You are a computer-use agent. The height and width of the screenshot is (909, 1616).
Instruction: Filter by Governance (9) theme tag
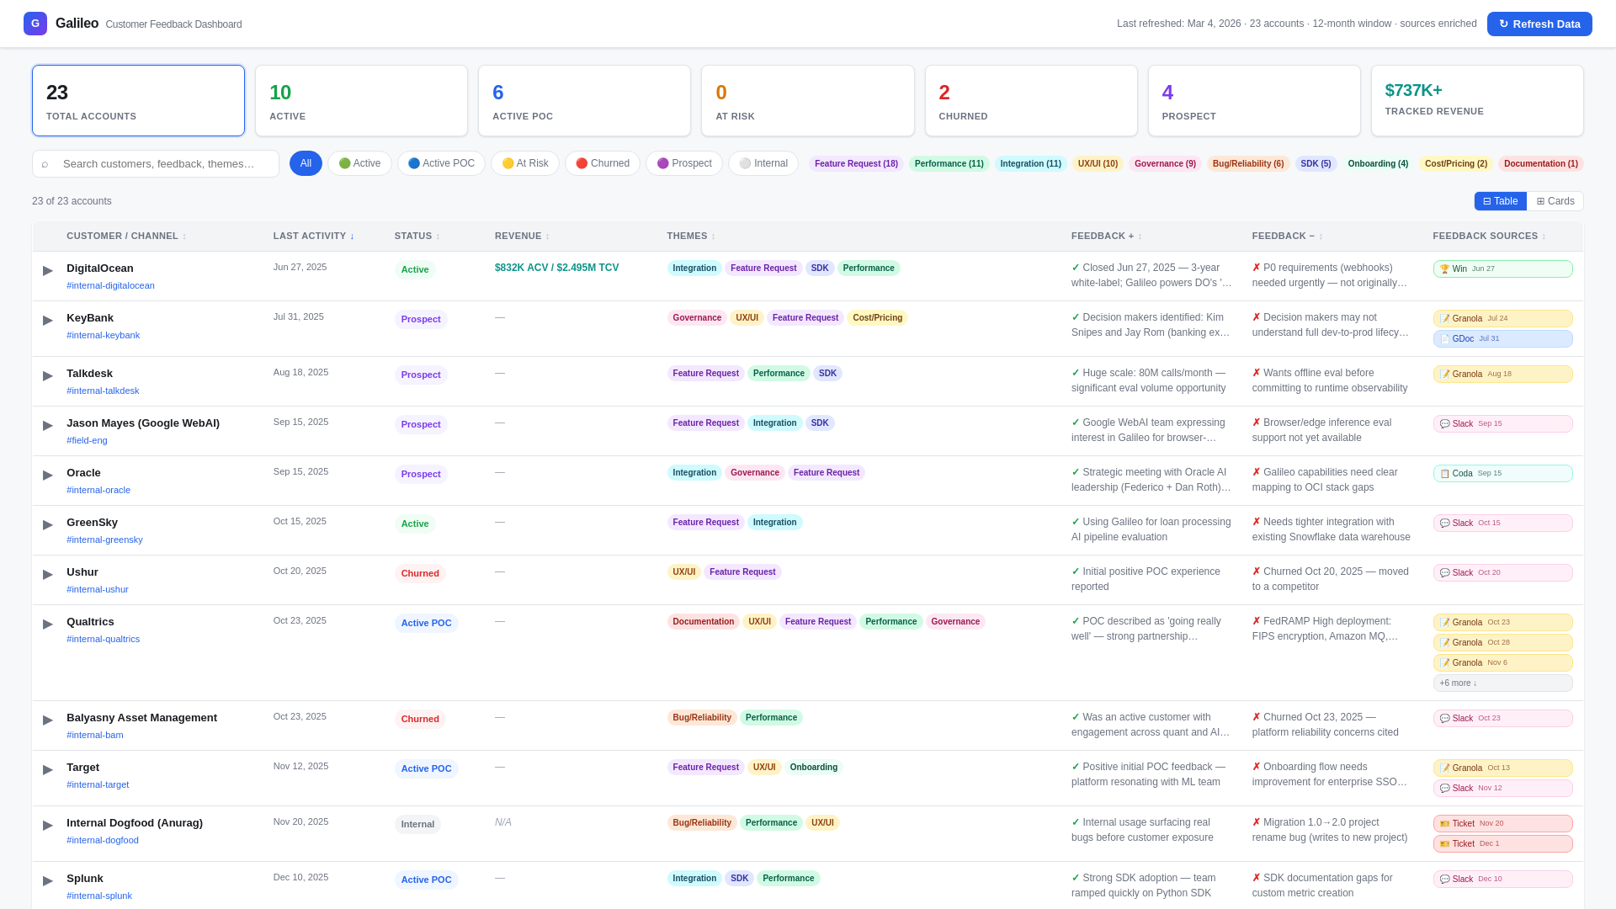tap(1165, 164)
